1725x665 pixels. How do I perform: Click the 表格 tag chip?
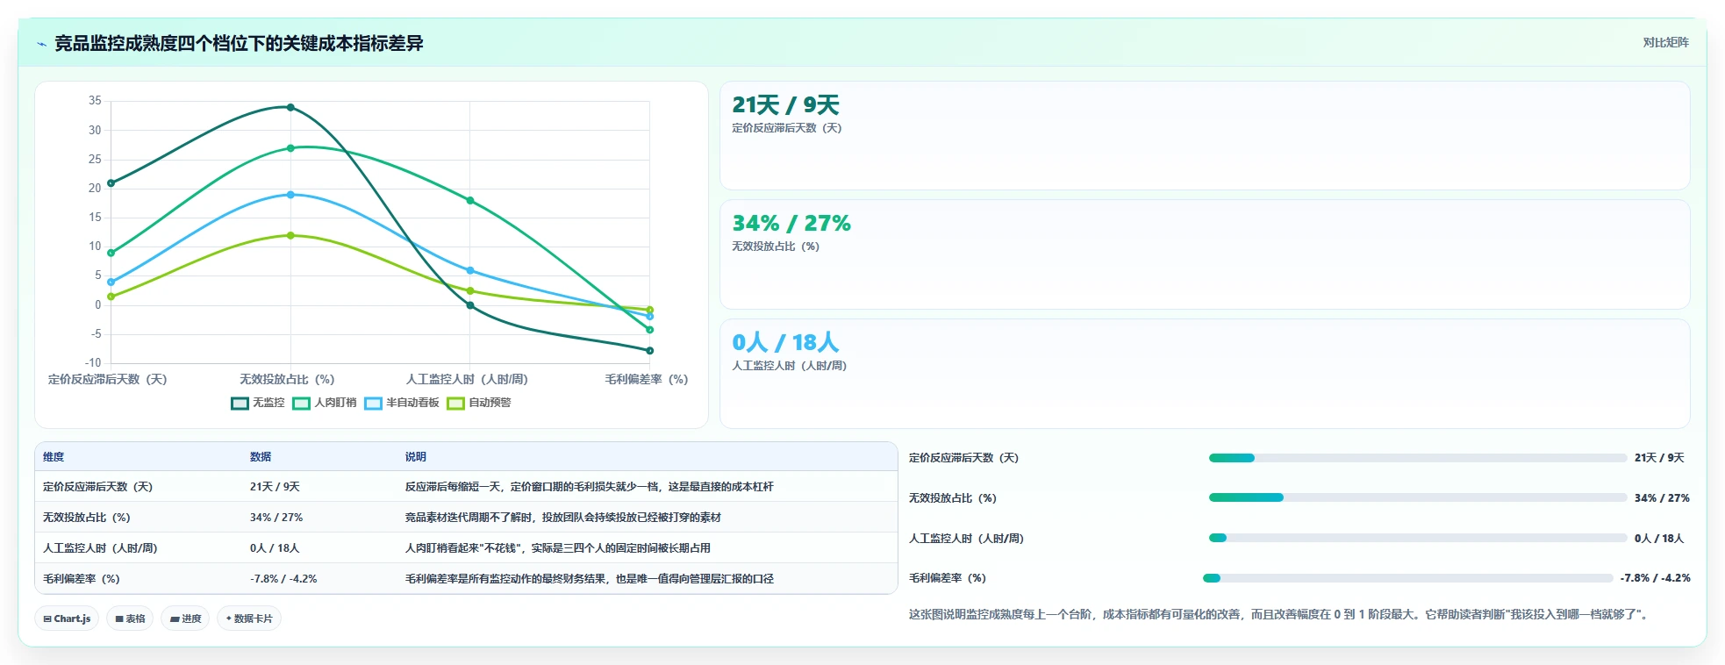click(130, 619)
